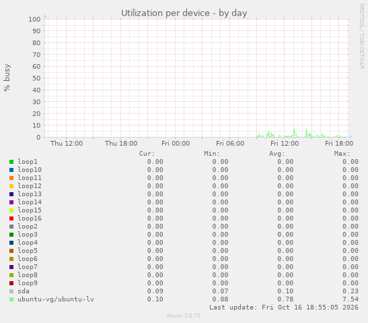Image resolution: width=368 pixels, height=323 pixels.
Task: Click the sda Max value 0.23
Action: click(x=350, y=291)
